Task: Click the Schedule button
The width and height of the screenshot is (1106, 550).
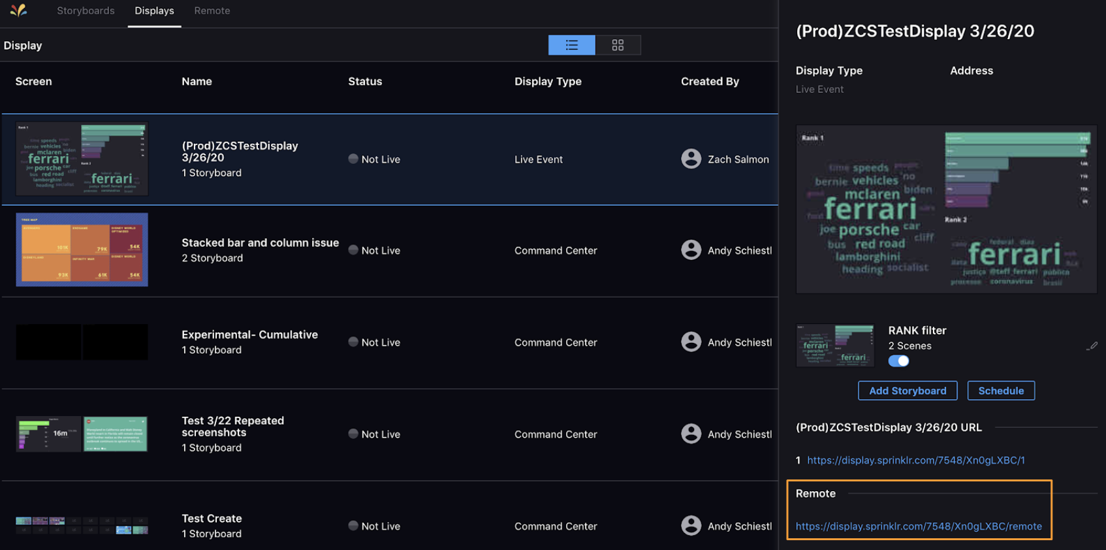Action: click(1001, 391)
